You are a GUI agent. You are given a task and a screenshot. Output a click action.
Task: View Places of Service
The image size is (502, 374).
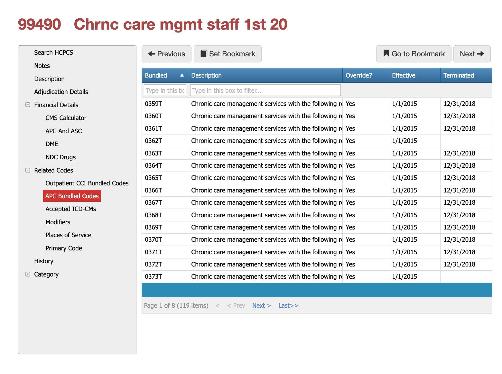coord(69,235)
